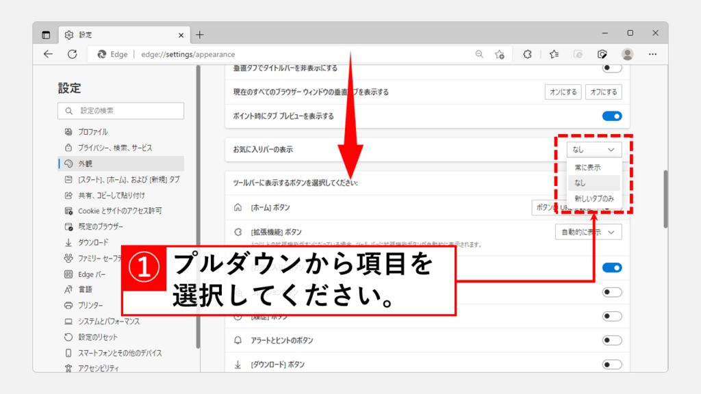This screenshot has height=394, width=701.
Task: Add page to favorites with star icon
Action: 500,55
